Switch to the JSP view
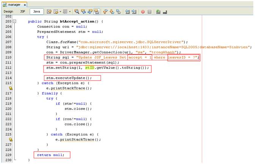The height and width of the screenshot is (164, 255). pos(22,11)
